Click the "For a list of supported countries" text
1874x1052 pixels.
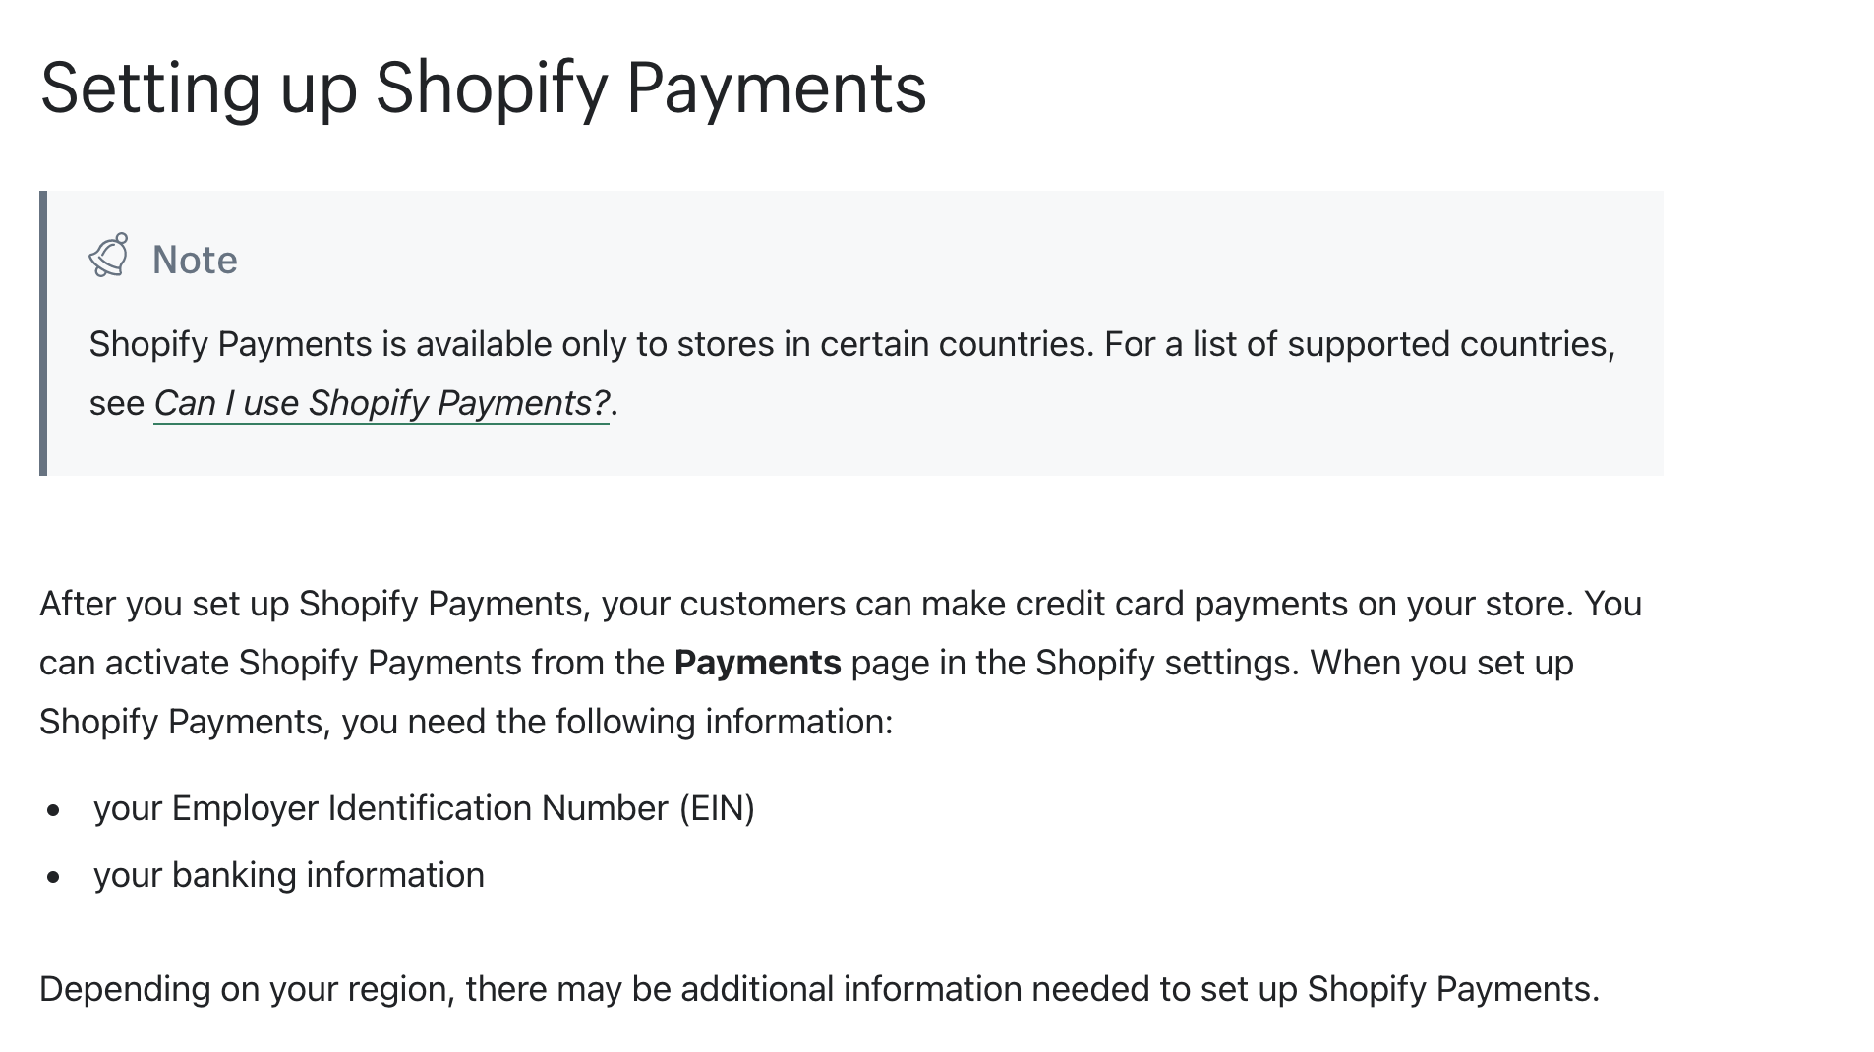1360,344
